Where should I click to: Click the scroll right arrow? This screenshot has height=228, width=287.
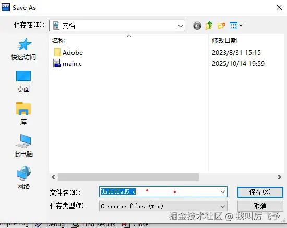click(280, 177)
